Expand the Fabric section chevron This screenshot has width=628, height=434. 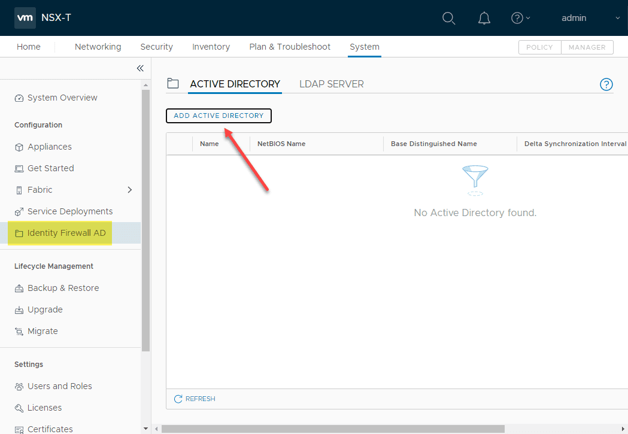coord(130,190)
